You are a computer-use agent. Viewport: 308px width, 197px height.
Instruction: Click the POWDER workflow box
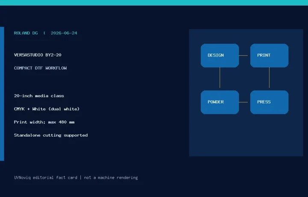[220, 102]
